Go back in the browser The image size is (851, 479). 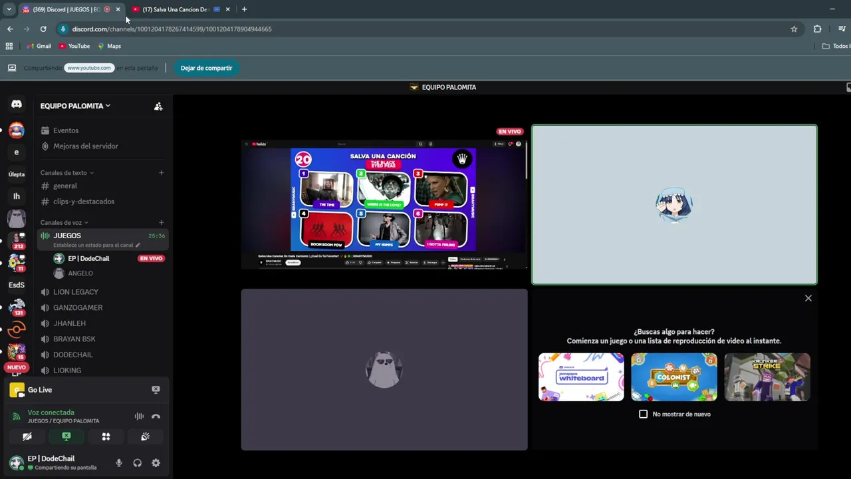click(x=10, y=29)
